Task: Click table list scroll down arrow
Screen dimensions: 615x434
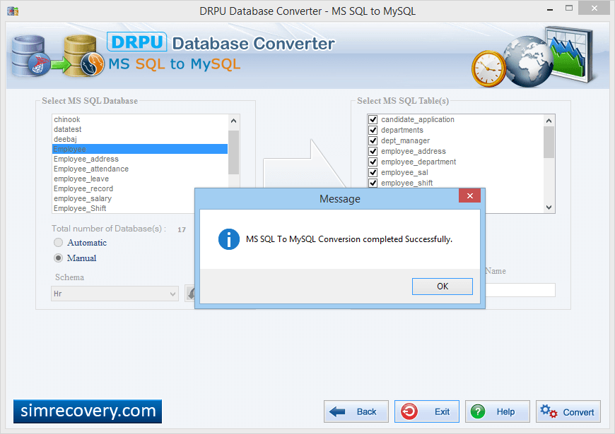Action: (x=549, y=207)
